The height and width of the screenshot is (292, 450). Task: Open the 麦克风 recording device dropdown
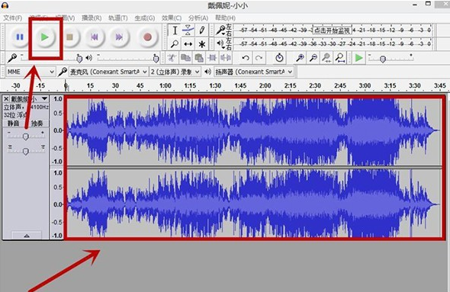109,72
